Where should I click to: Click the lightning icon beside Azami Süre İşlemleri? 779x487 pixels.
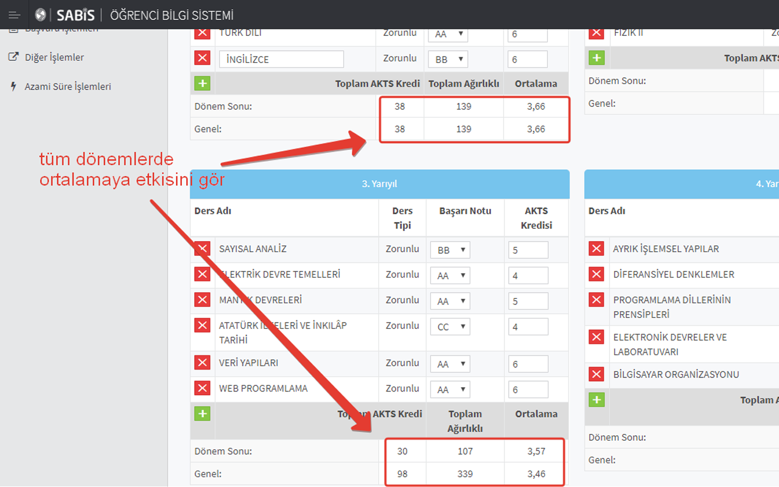[13, 86]
